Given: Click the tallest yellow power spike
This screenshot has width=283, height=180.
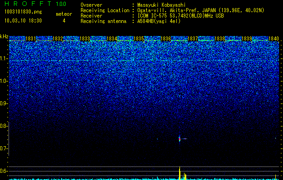Looking at the screenshot, I should [180, 173].
